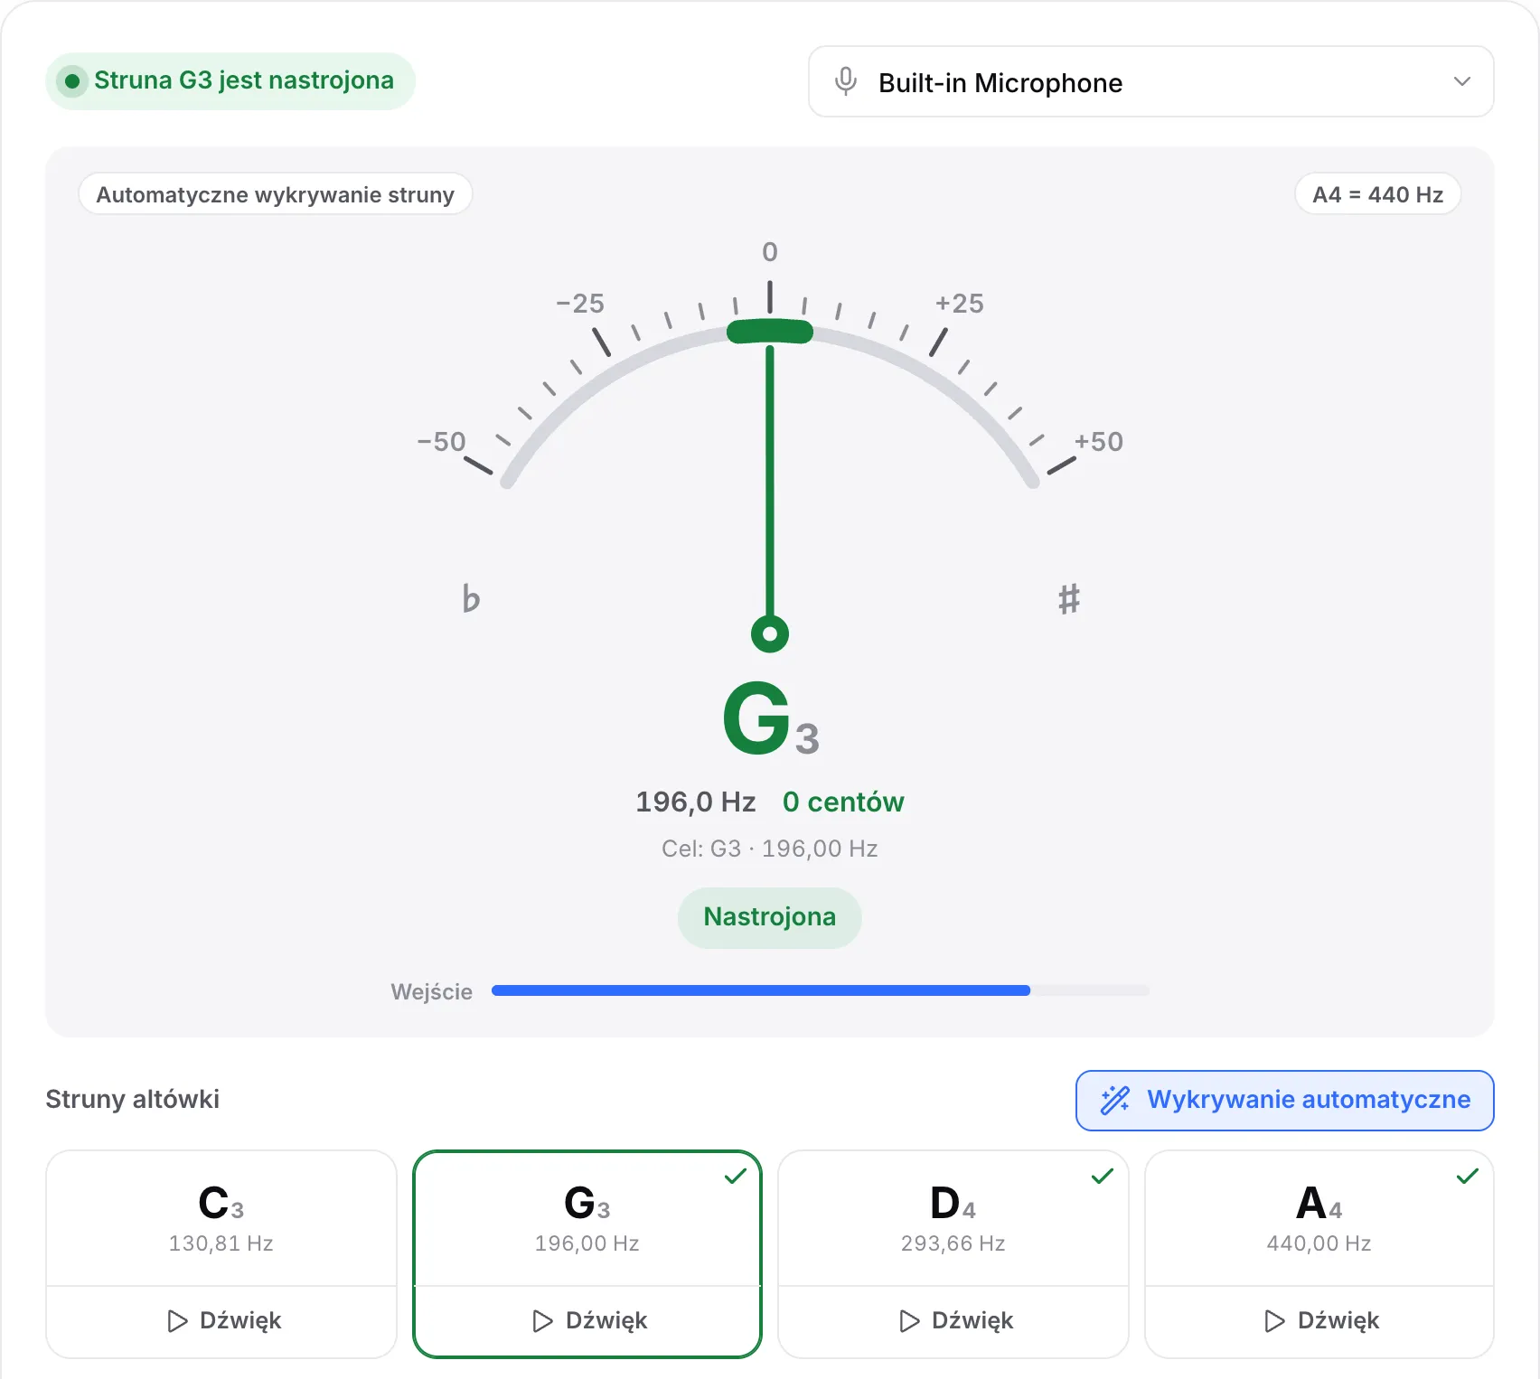Play the Dźwięk reference tone for A4
The width and height of the screenshot is (1540, 1379).
tap(1319, 1321)
